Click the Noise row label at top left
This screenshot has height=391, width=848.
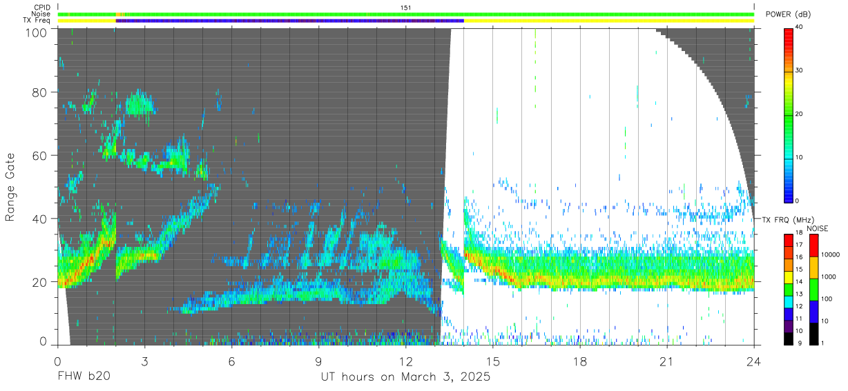(39, 14)
